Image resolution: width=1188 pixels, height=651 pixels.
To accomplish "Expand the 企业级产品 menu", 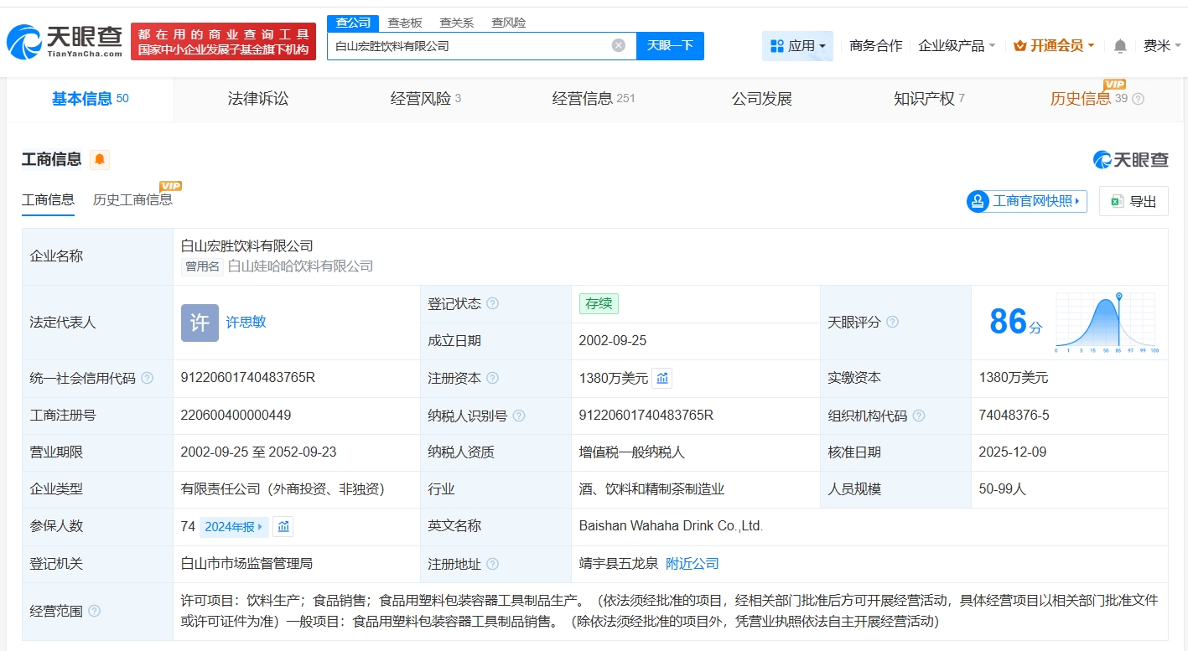I will point(957,46).
